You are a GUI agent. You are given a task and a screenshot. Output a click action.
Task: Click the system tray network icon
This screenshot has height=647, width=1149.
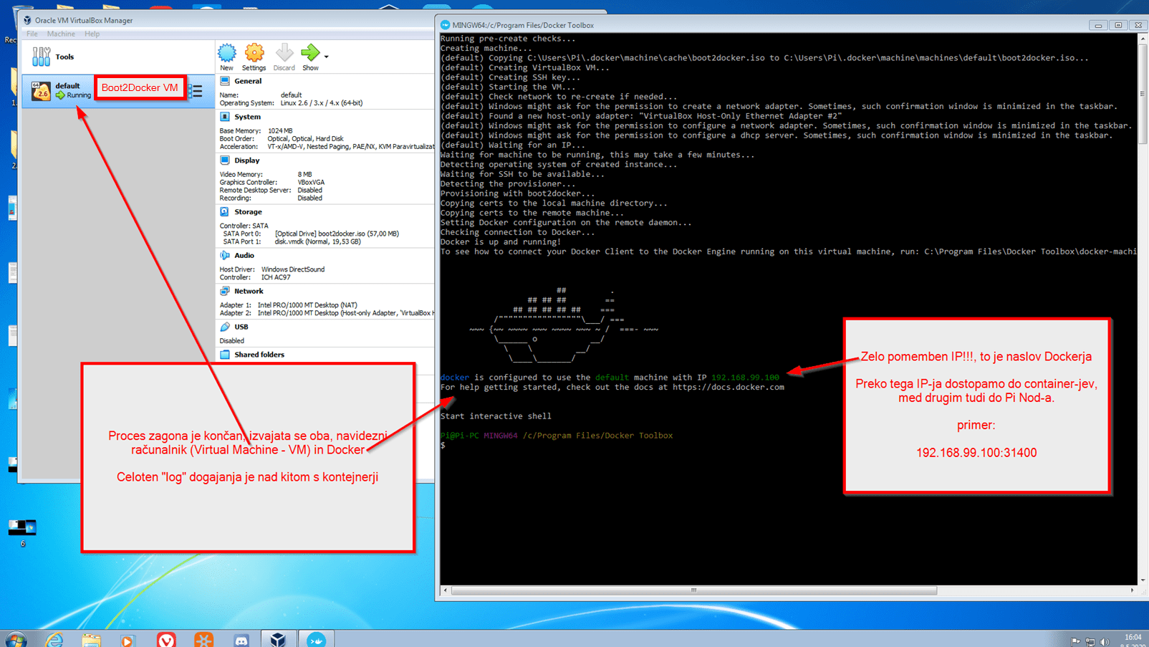pos(1090,642)
